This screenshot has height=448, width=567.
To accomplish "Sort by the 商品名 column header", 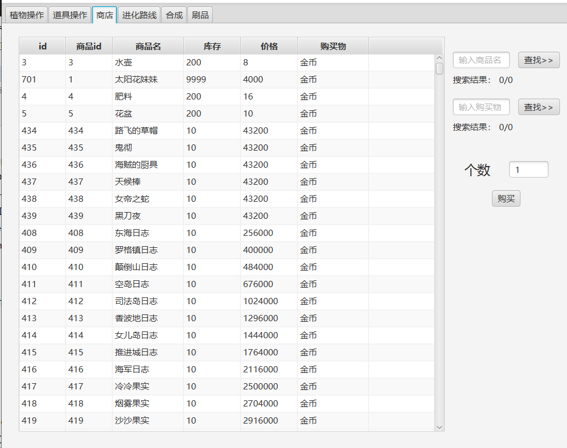I will pyautogui.click(x=148, y=46).
